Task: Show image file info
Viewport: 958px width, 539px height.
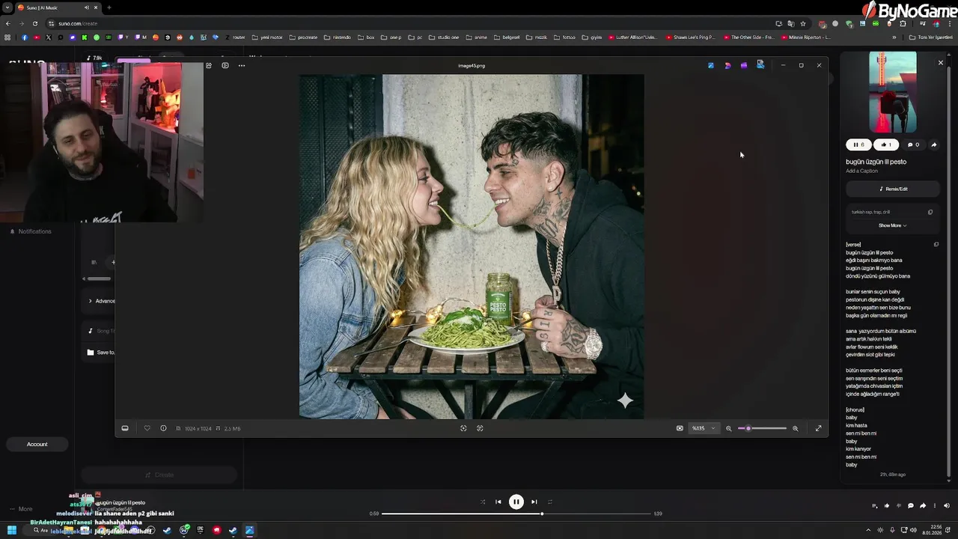Action: (163, 428)
